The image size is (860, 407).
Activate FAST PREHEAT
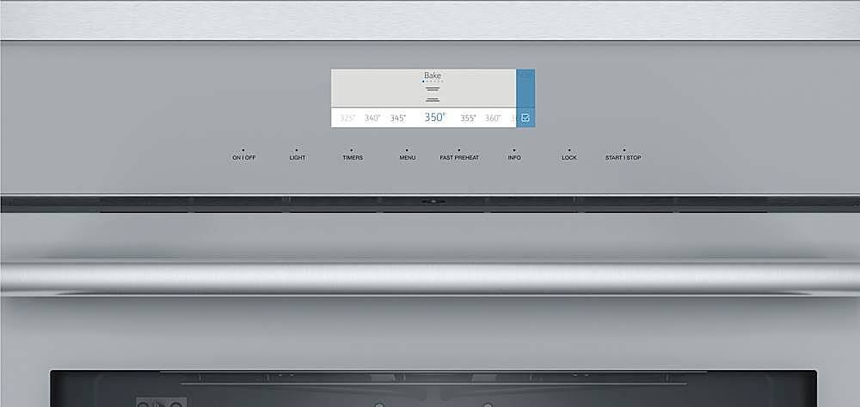coord(459,158)
